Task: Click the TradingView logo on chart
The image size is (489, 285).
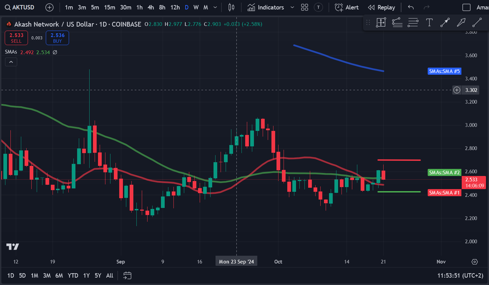Action: (x=13, y=247)
